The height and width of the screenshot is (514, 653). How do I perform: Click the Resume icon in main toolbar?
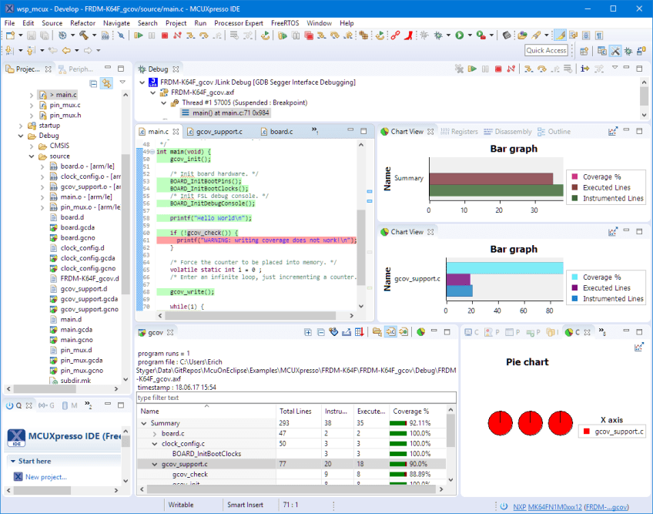pos(139,35)
